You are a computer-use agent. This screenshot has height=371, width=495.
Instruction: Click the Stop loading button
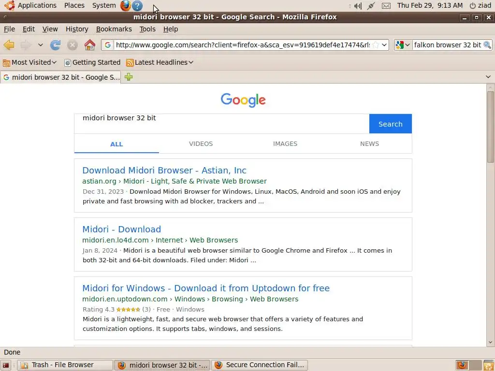tap(73, 45)
